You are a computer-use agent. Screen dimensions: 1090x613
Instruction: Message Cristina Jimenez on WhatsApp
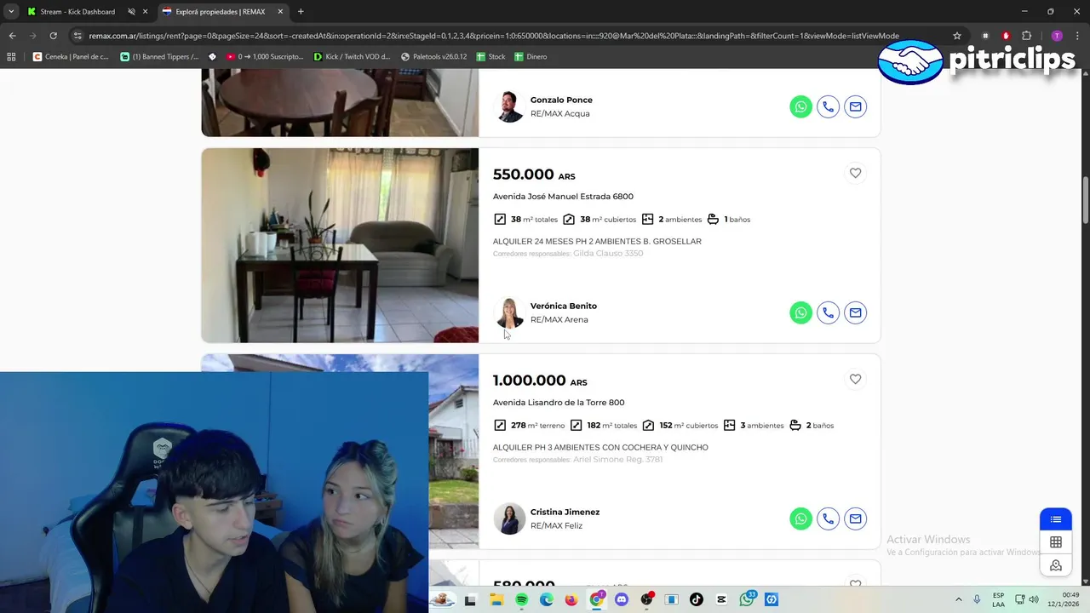pos(800,518)
